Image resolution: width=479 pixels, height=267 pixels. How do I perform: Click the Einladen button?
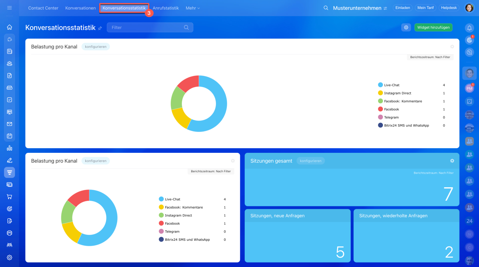coord(403,8)
